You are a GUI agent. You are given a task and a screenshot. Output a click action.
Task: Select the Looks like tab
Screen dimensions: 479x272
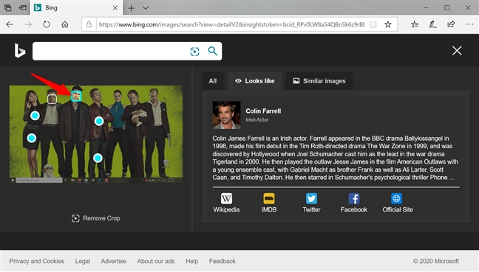254,81
